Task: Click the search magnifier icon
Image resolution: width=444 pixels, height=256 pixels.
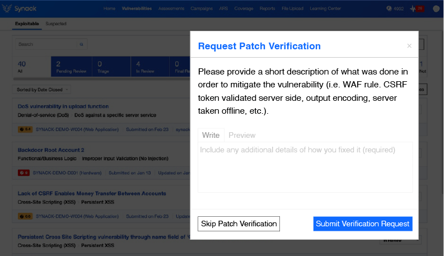Action: click(81, 44)
